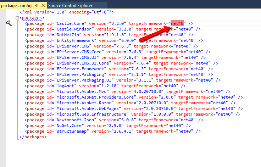Click the Microsoft.AspNet.Razor package id

tap(84, 103)
